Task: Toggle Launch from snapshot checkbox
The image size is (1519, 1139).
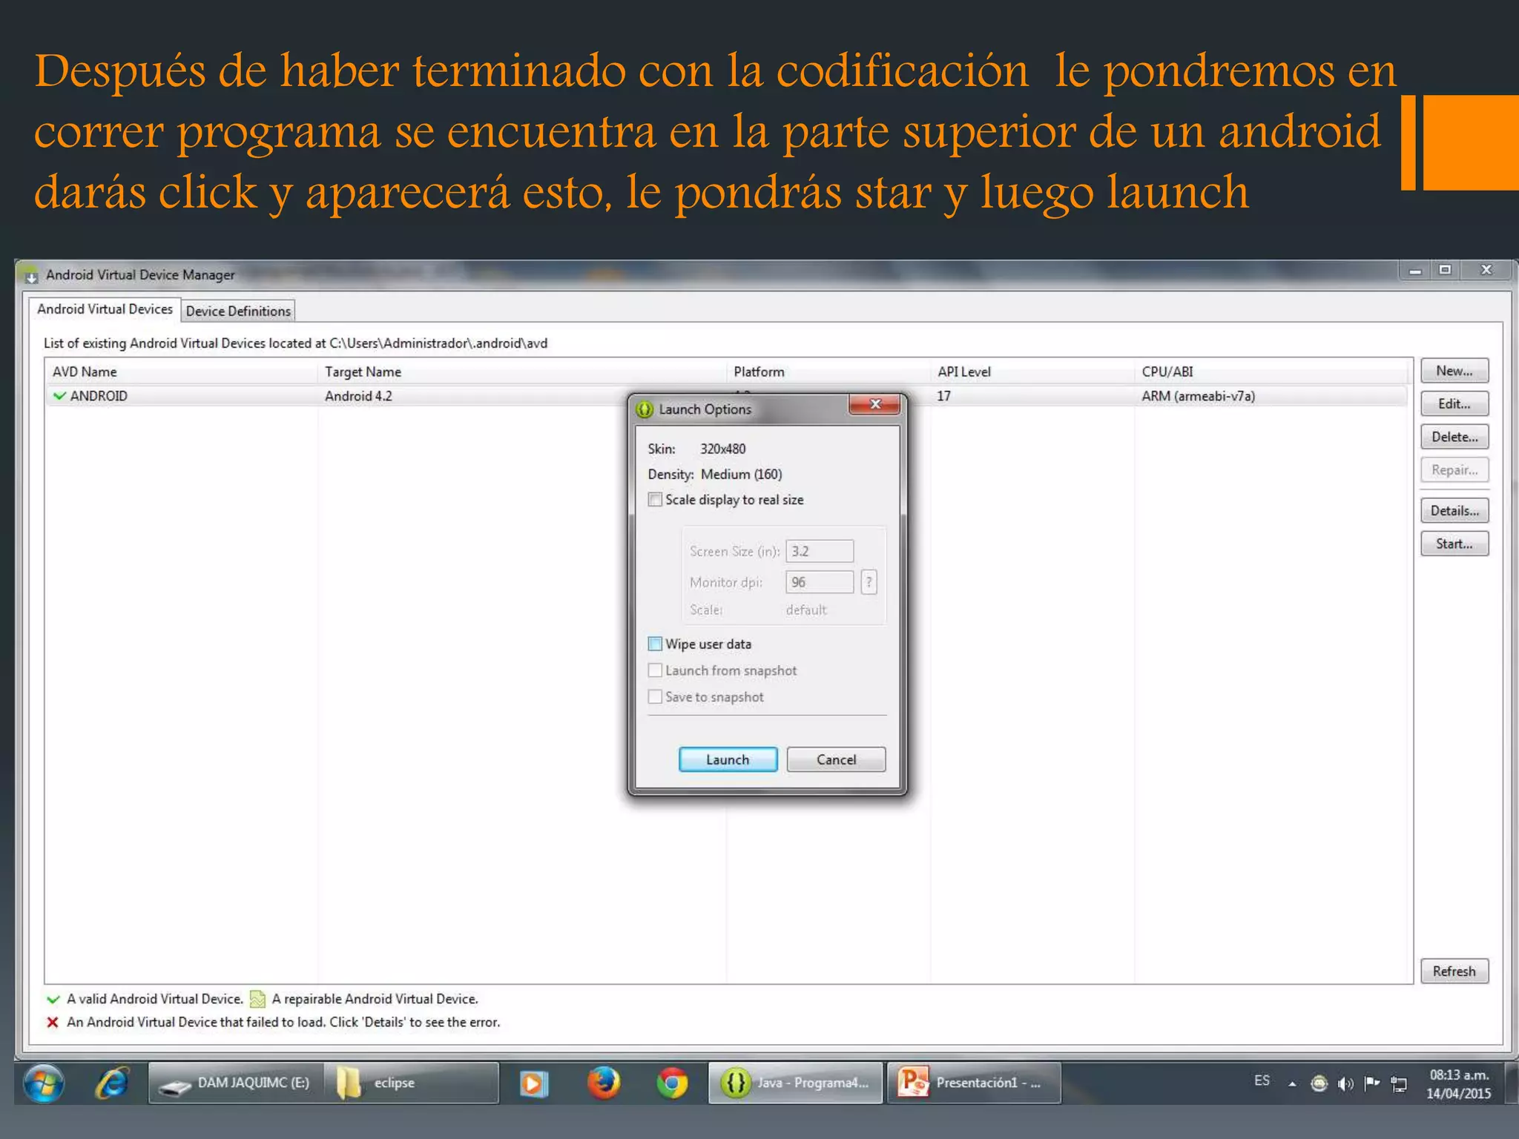Action: click(655, 670)
